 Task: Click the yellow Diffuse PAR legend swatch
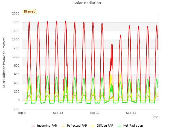[x=93, y=126]
